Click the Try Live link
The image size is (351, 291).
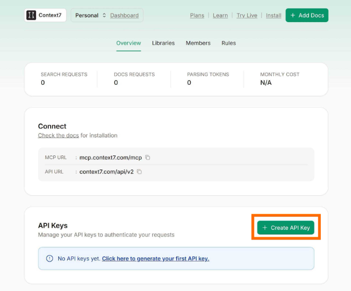point(247,16)
